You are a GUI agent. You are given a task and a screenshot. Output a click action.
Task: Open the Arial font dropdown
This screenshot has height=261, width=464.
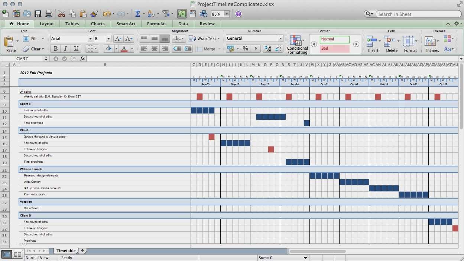click(x=90, y=38)
